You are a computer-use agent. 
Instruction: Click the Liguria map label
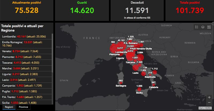(x=120, y=58)
